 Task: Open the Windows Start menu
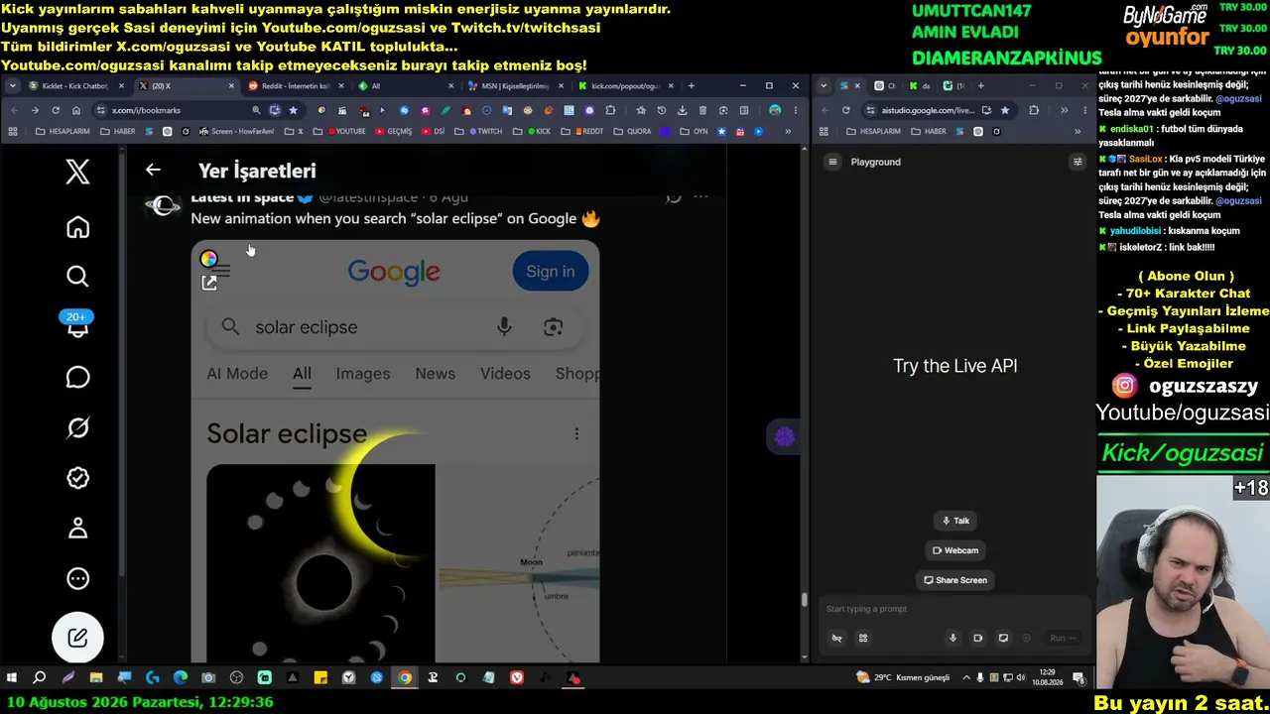(x=12, y=678)
